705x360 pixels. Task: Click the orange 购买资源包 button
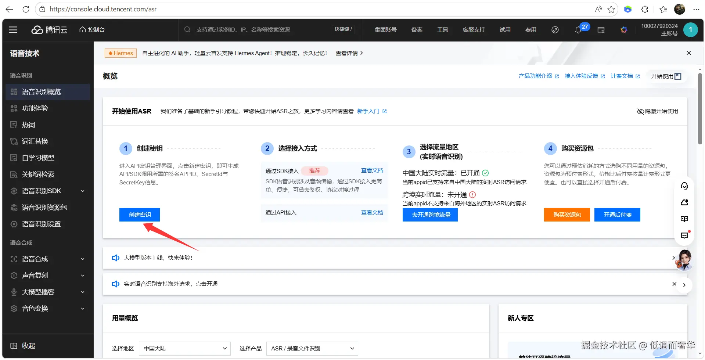click(x=567, y=215)
